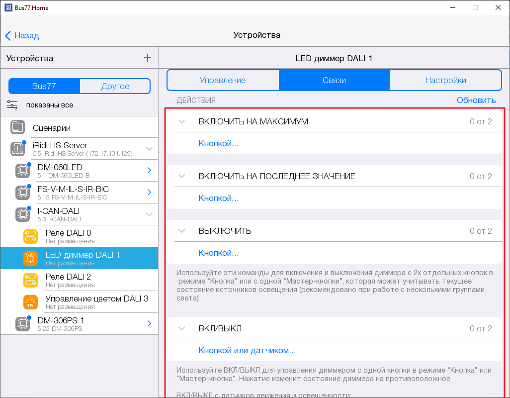Collapse the ВЫКЛЮЧИТЬ action section
Image resolution: width=510 pixels, height=398 pixels.
point(182,231)
